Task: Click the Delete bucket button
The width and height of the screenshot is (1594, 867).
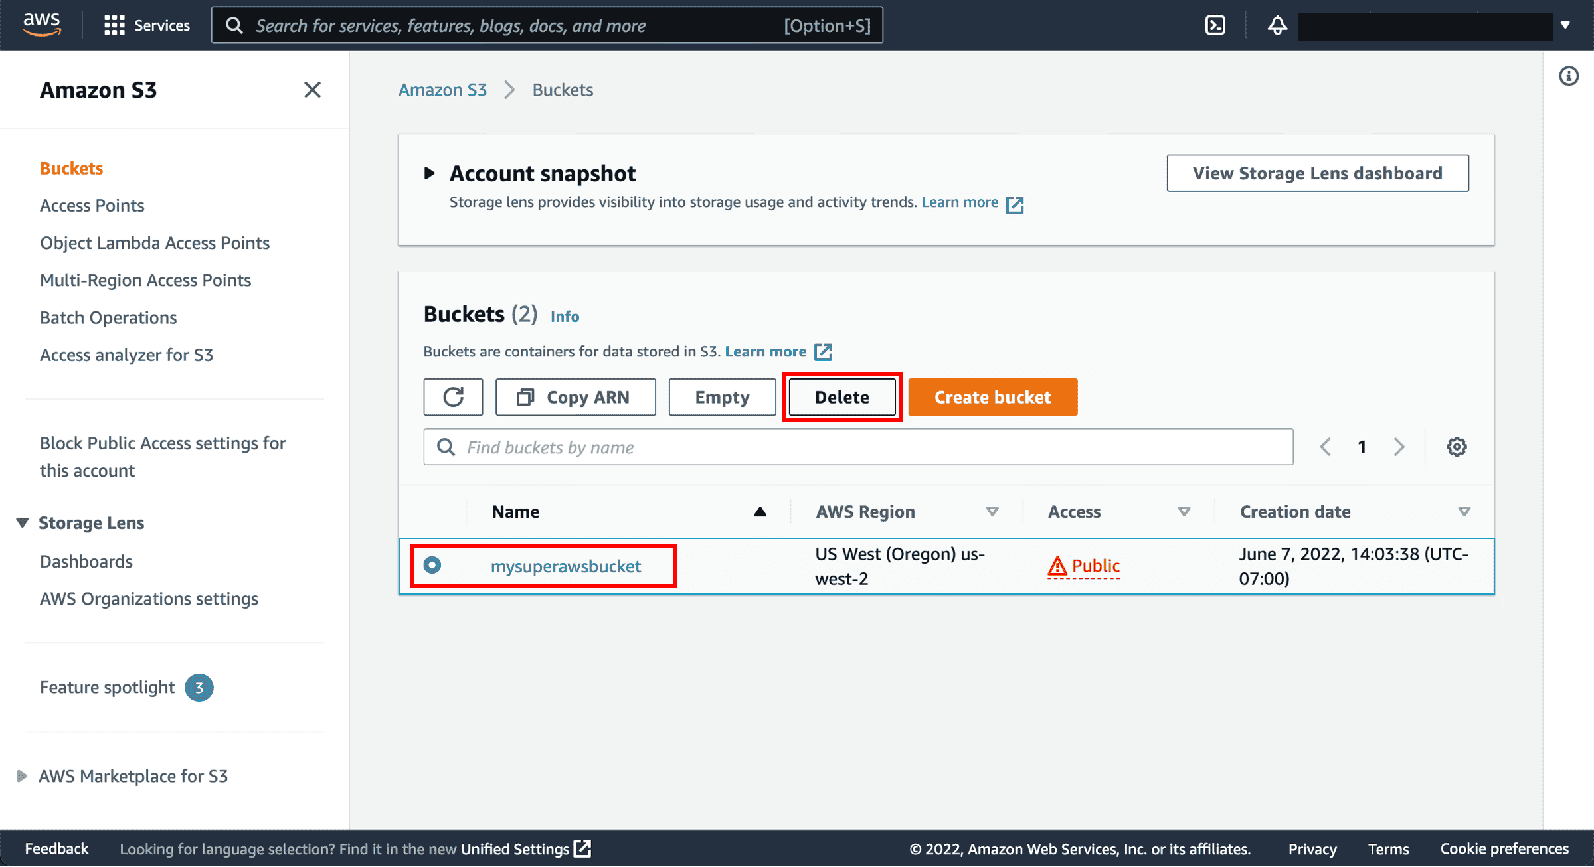Action: (x=842, y=397)
